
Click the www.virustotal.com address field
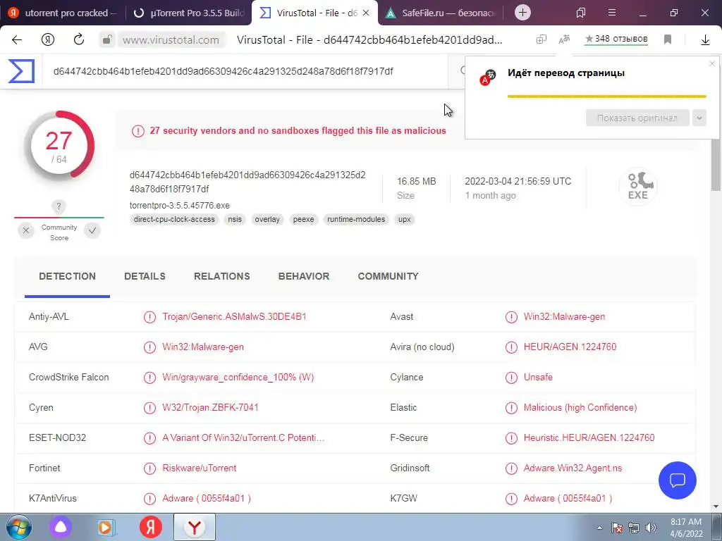coord(171,40)
